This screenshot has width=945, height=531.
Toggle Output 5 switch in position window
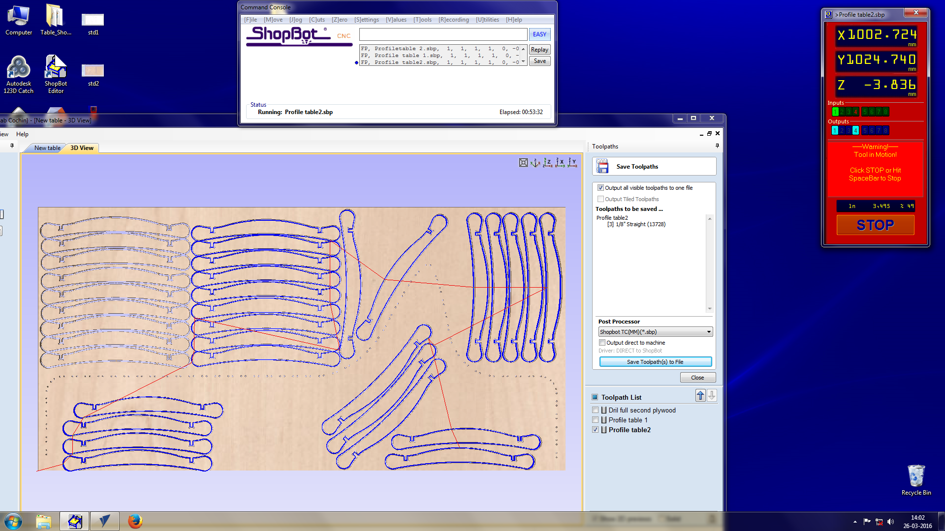pyautogui.click(x=865, y=130)
